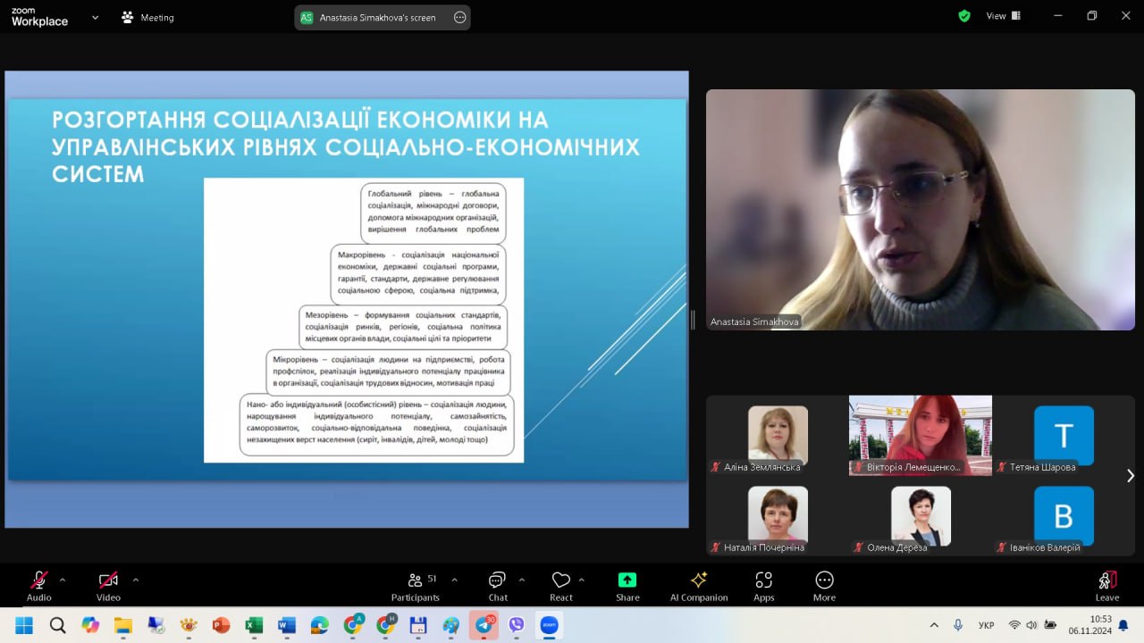The width and height of the screenshot is (1144, 643).
Task: Open the Zoom Workplace dropdown chevron
Action: (x=96, y=17)
